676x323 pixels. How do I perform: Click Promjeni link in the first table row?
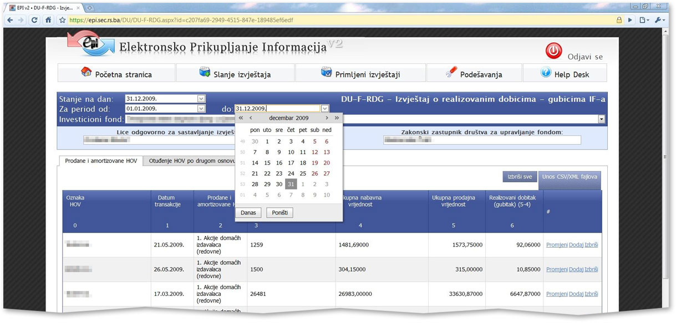point(556,245)
